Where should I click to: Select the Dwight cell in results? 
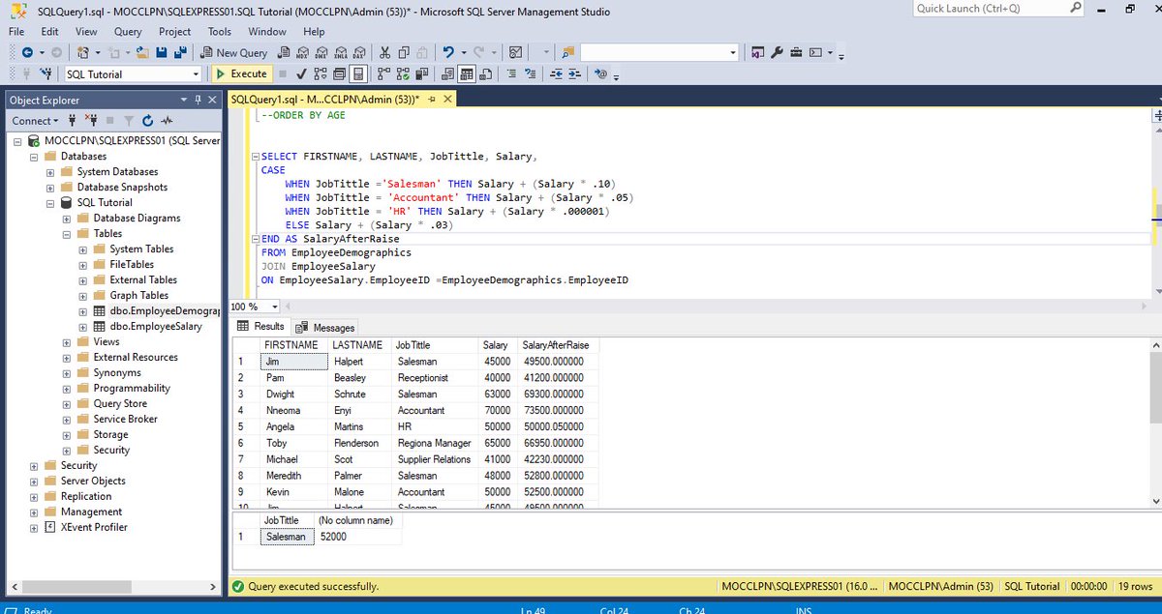point(294,394)
